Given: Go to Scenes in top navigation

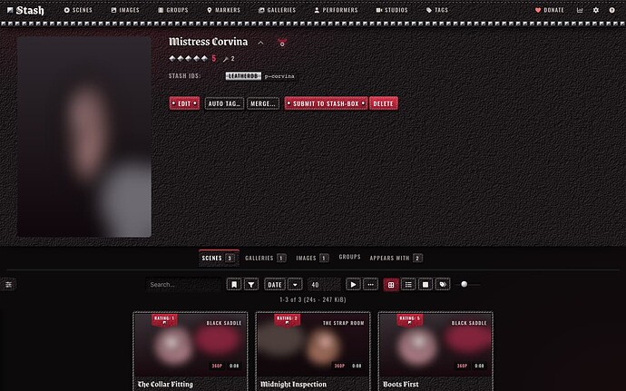Looking at the screenshot, I should (78, 10).
